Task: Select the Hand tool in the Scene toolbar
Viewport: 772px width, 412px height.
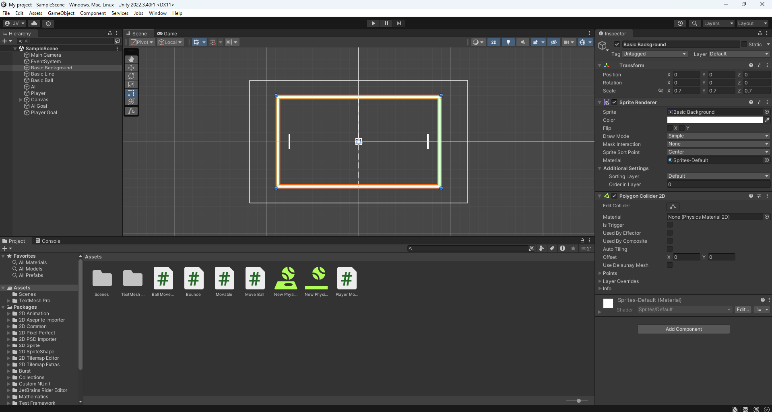Action: pyautogui.click(x=131, y=59)
